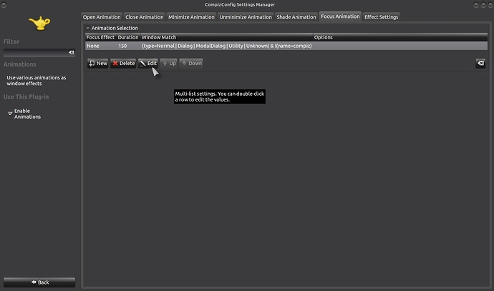This screenshot has width=494, height=291.
Task: Collapse the Animation Selection section
Action: [x=87, y=28]
